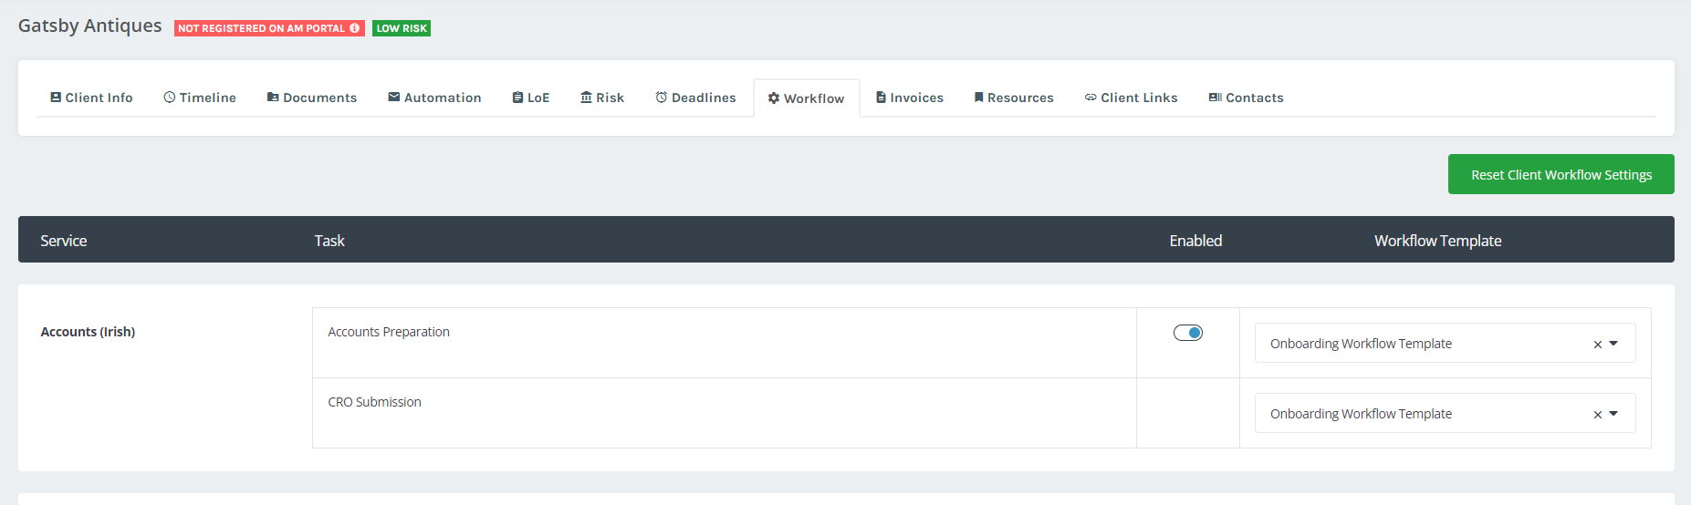Viewport: 1691px width, 505px height.
Task: Toggle Accounts Preparation enabled switch
Action: pos(1188,333)
